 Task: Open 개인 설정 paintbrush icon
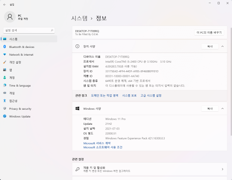tap(5, 62)
